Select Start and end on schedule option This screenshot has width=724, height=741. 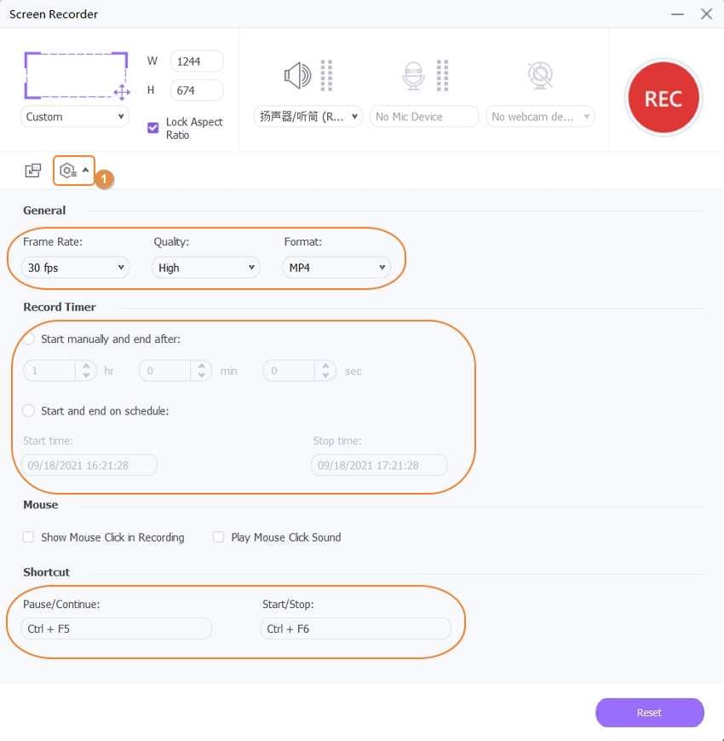[29, 410]
